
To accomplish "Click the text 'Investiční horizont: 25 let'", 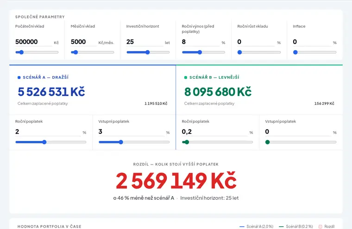I will [x=209, y=198].
